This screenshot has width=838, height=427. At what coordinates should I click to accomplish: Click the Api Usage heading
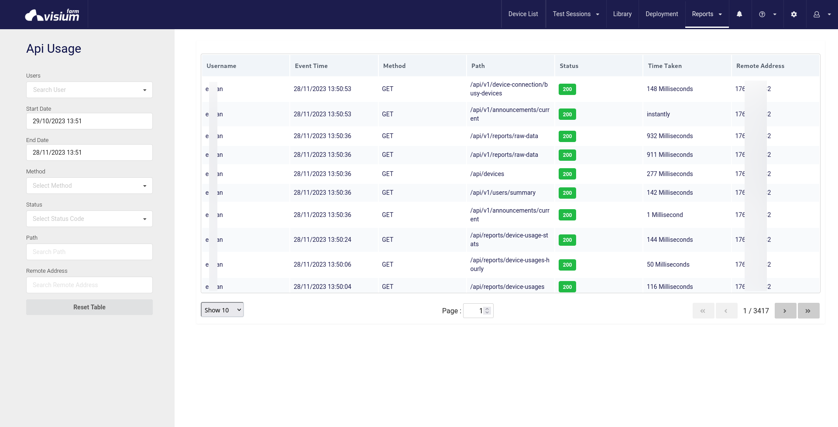point(54,48)
